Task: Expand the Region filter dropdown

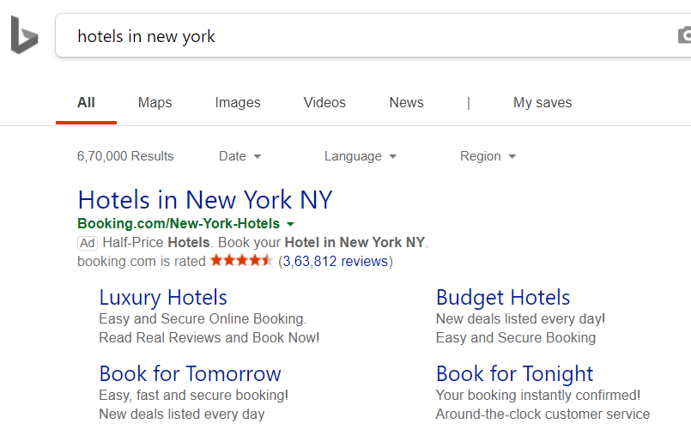Action: pos(488,156)
